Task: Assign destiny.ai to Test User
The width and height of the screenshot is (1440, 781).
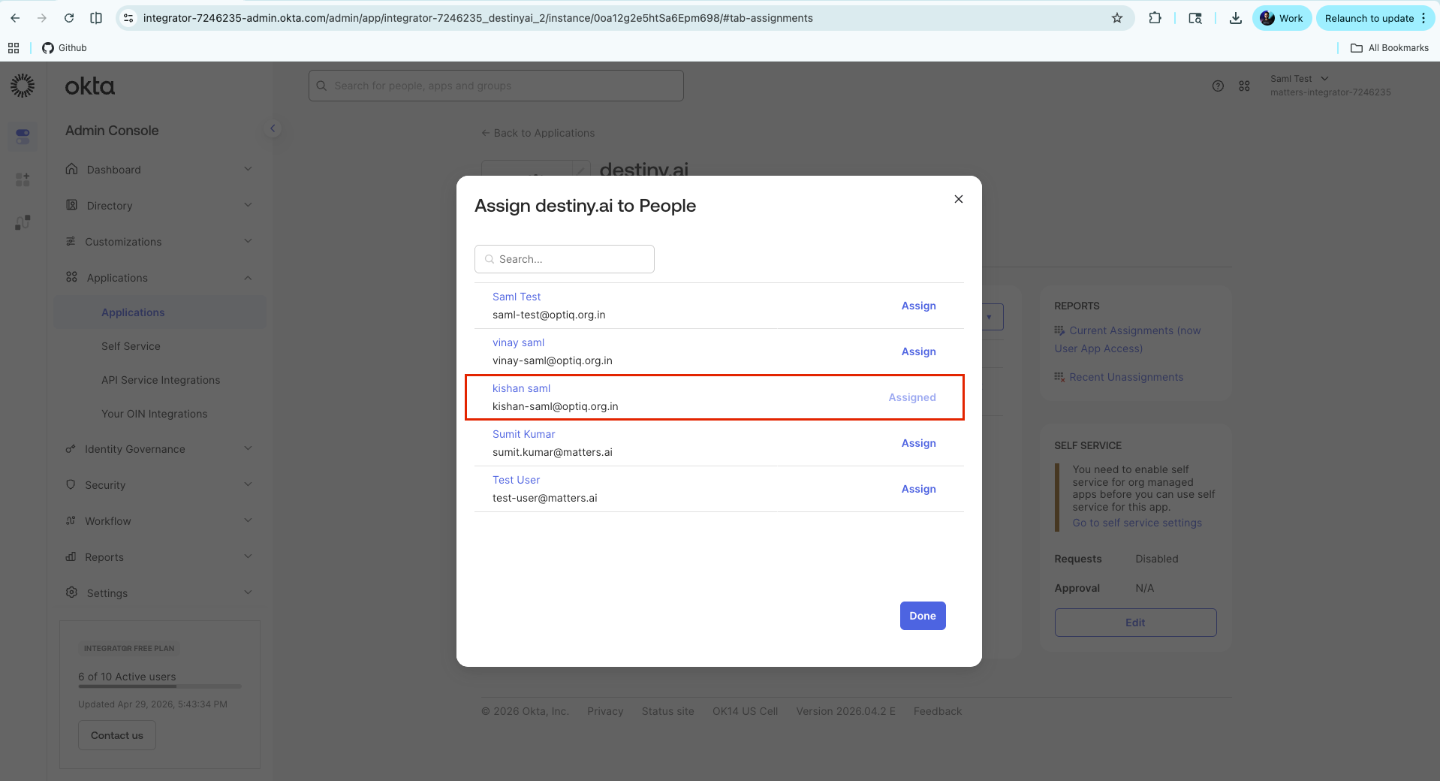Action: tap(918, 489)
